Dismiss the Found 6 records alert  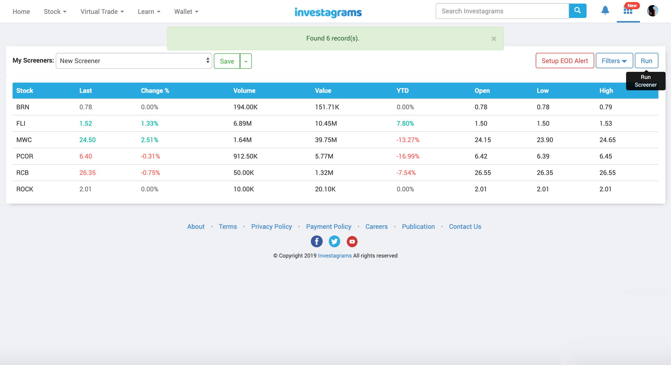[494, 39]
